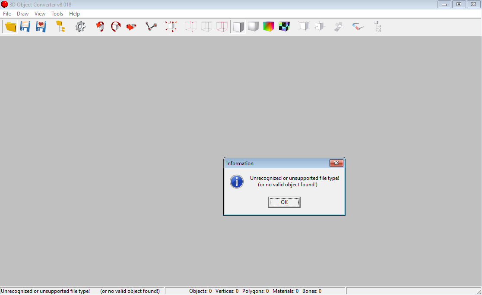
Task: Select the checkered textured cube mode
Action: [284, 27]
